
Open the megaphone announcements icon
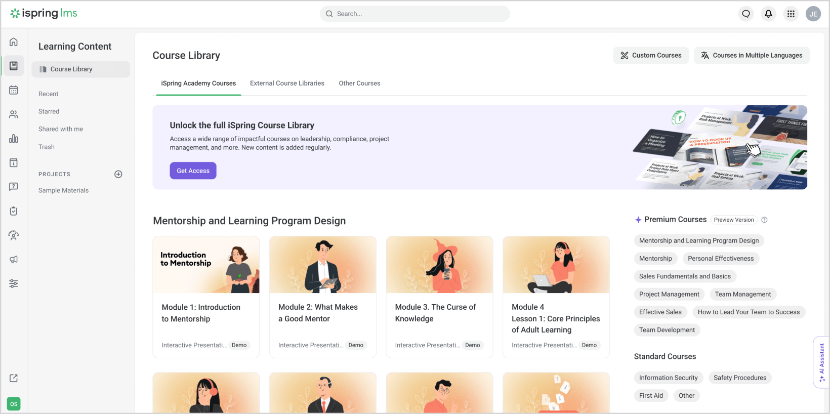(14, 260)
